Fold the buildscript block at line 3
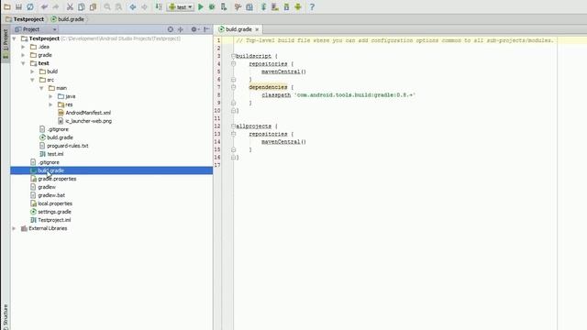Image resolution: width=587 pixels, height=330 pixels. pos(233,56)
